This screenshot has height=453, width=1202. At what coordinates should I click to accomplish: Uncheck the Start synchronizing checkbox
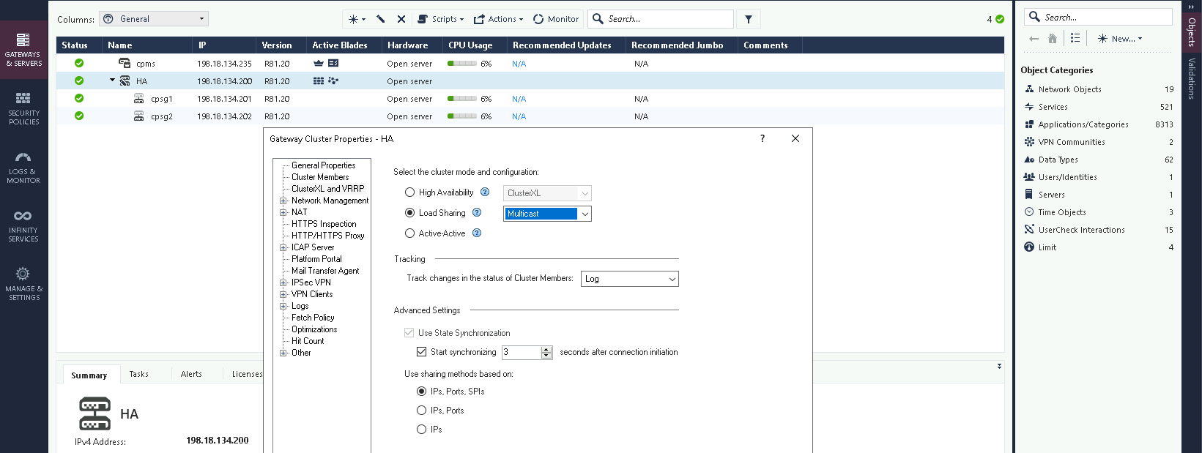(422, 352)
